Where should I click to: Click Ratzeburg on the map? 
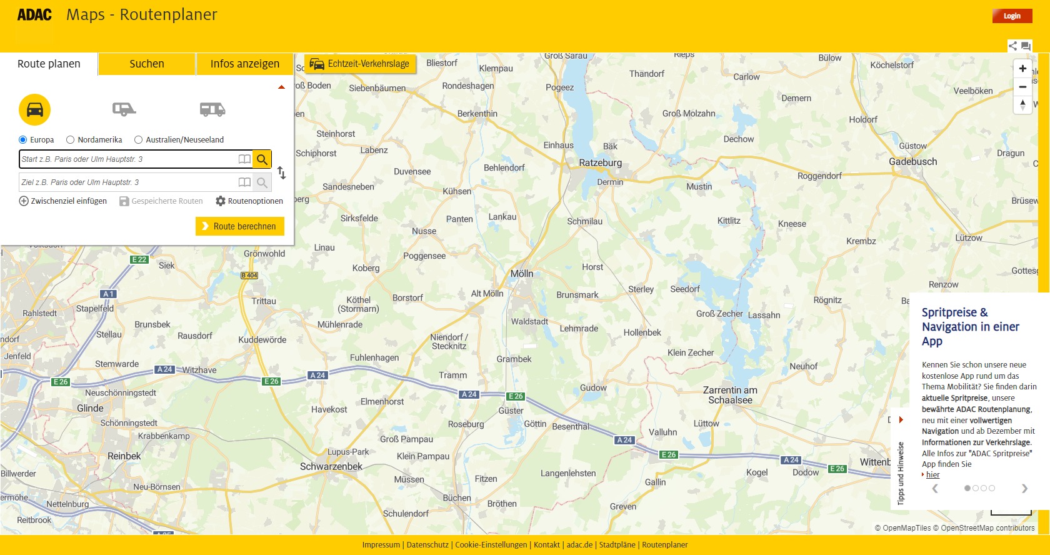[600, 162]
